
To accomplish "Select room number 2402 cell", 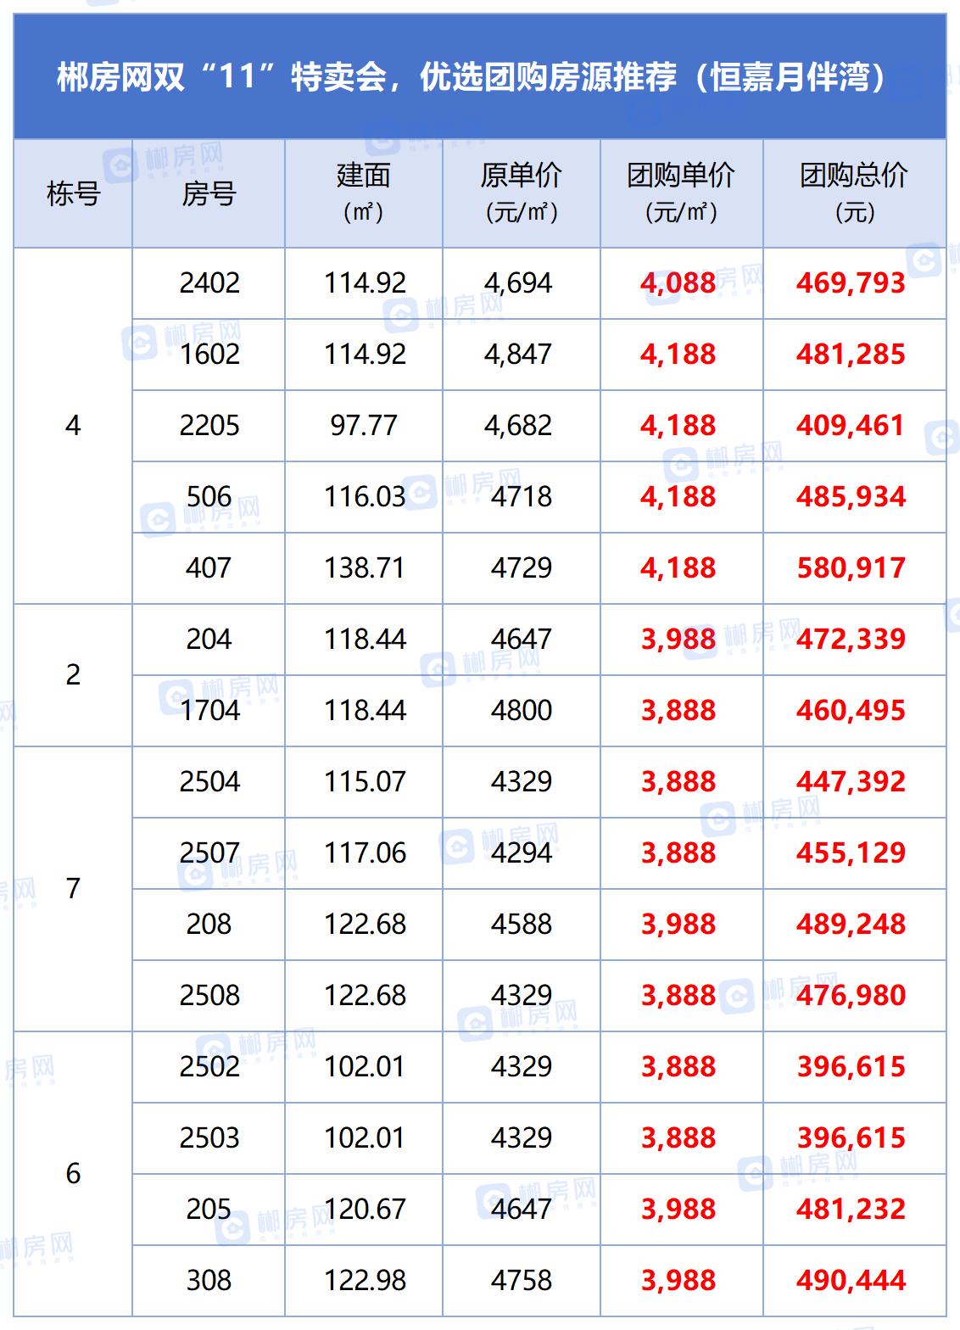I will coord(209,283).
